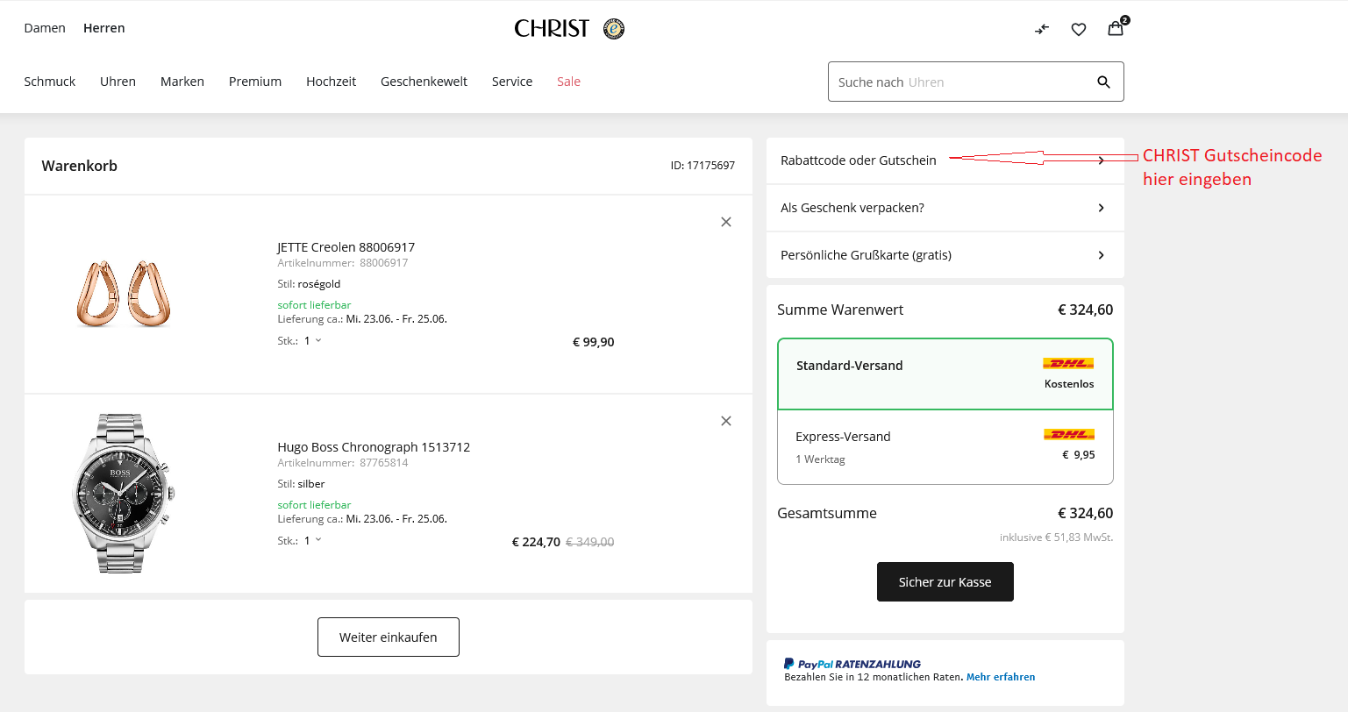The width and height of the screenshot is (1348, 712).
Task: Open the shopping bag cart icon
Action: pyautogui.click(x=1116, y=28)
